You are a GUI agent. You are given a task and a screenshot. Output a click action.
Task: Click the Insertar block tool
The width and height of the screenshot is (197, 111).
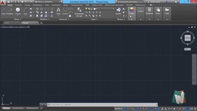pos(119,11)
